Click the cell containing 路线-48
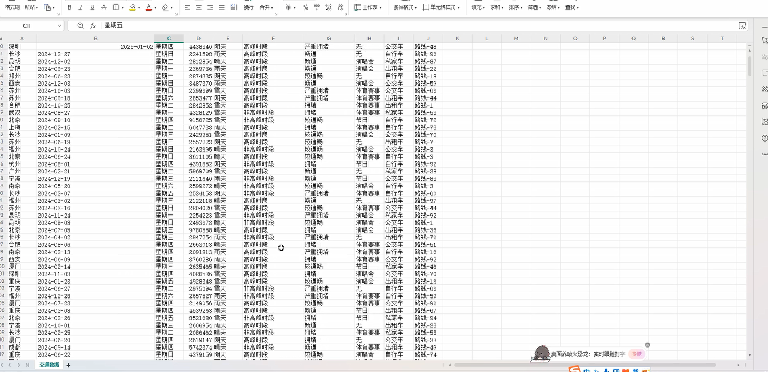This screenshot has width=768, height=372. point(428,47)
